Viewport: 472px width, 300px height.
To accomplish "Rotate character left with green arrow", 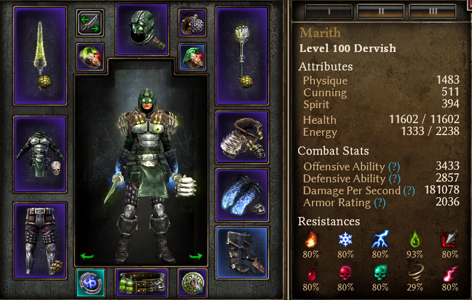I will (87, 256).
